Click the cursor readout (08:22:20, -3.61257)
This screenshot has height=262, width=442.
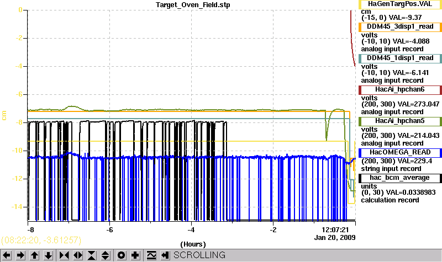(41, 240)
